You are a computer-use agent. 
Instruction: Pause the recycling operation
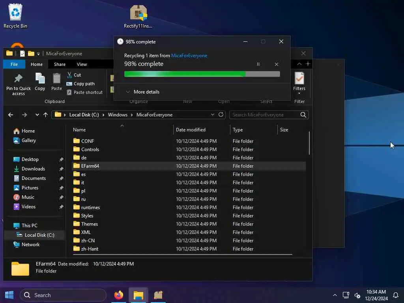click(x=258, y=64)
